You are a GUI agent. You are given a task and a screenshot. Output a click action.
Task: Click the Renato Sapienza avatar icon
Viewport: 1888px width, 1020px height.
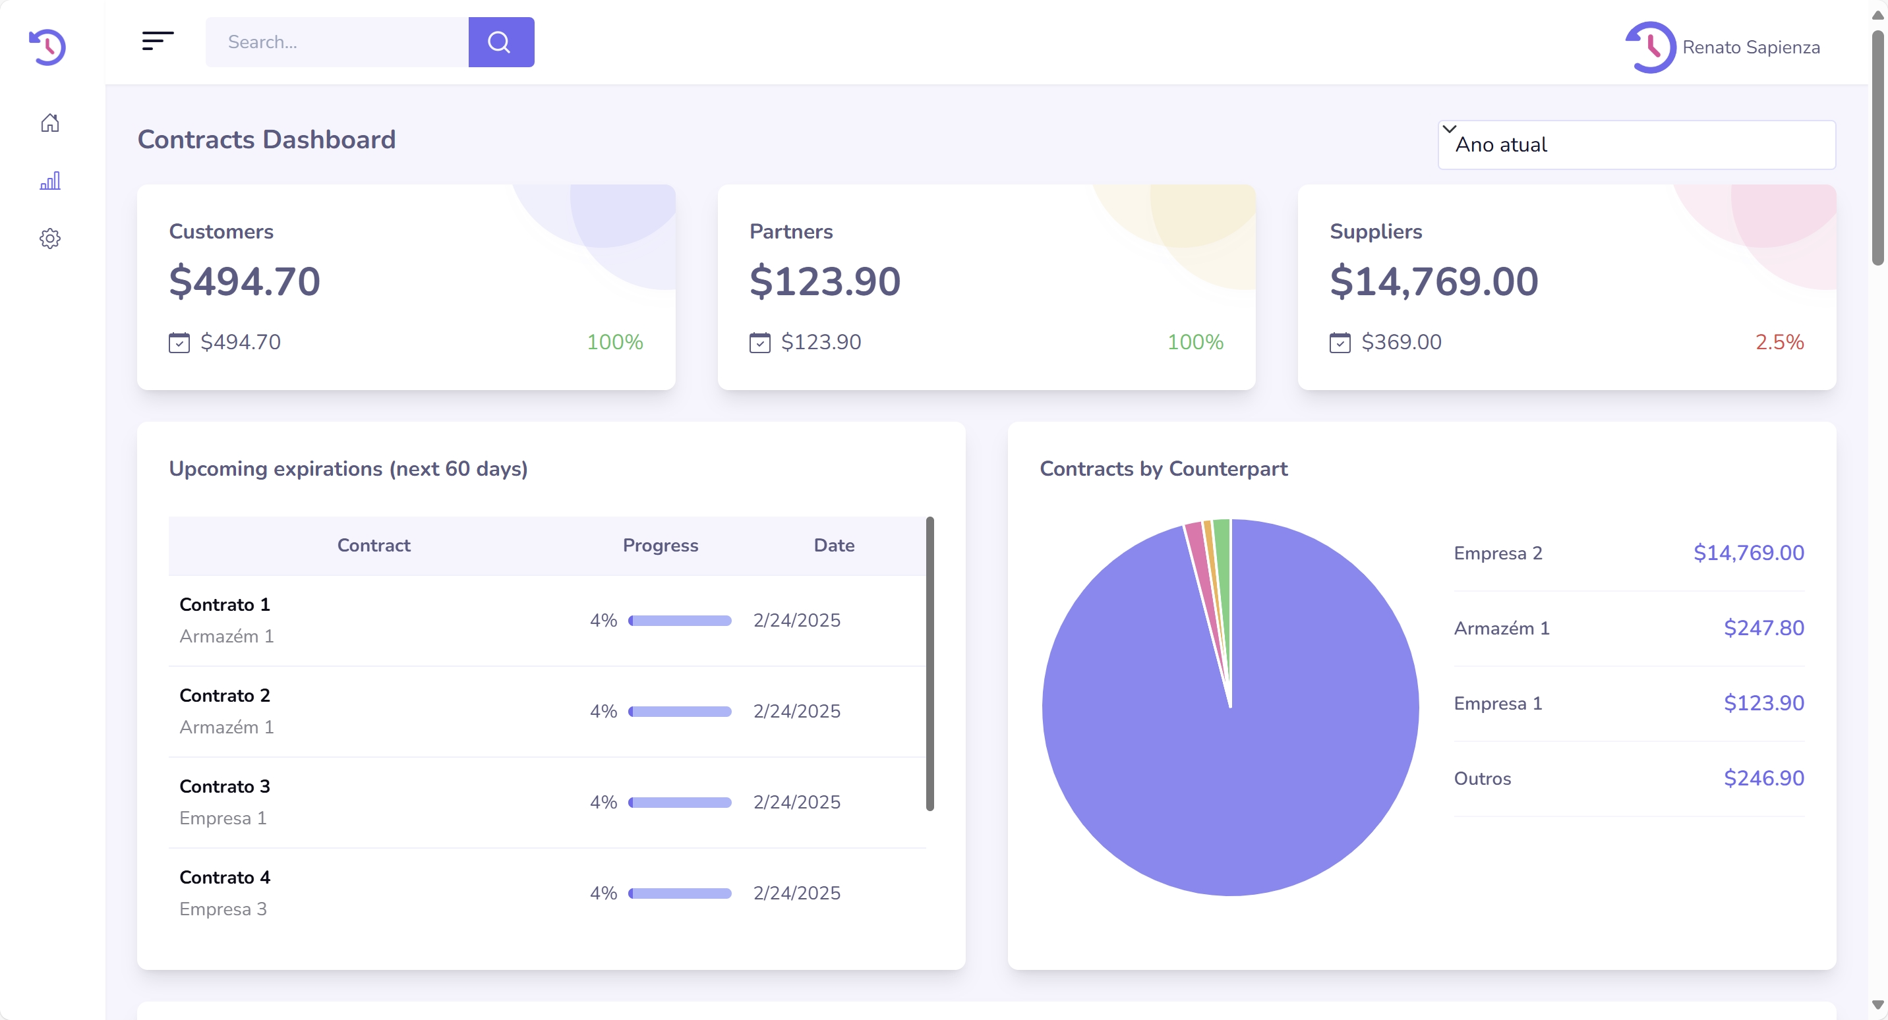[1650, 47]
